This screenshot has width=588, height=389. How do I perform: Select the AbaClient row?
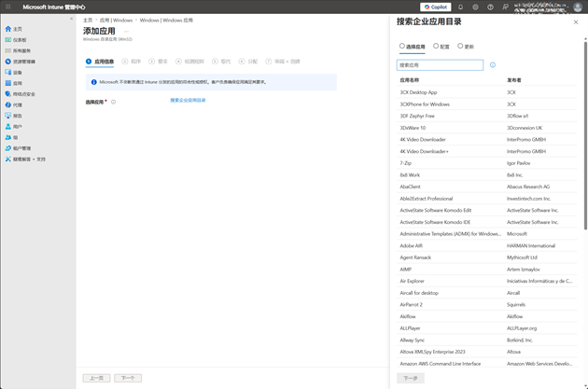tap(487, 187)
